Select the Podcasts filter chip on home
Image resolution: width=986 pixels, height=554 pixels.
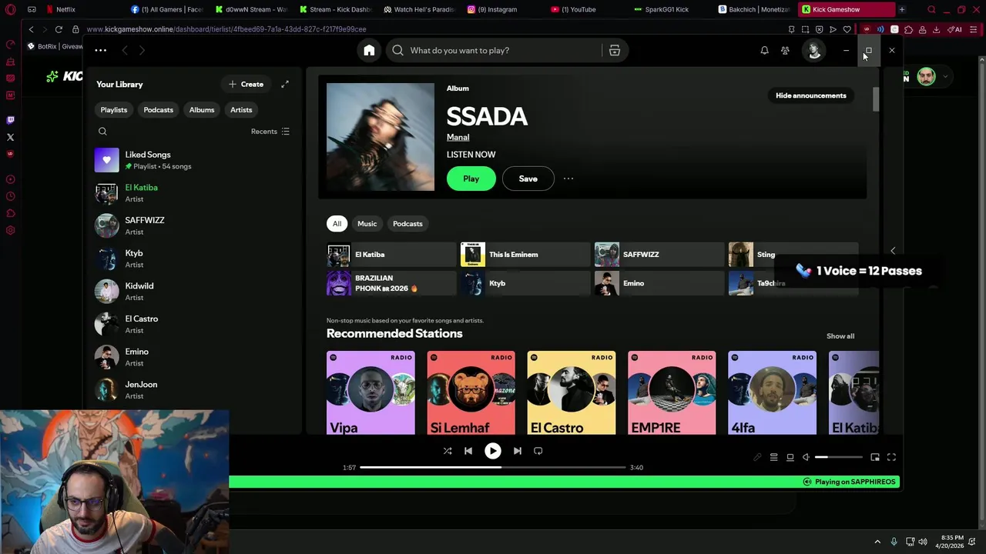point(407,224)
